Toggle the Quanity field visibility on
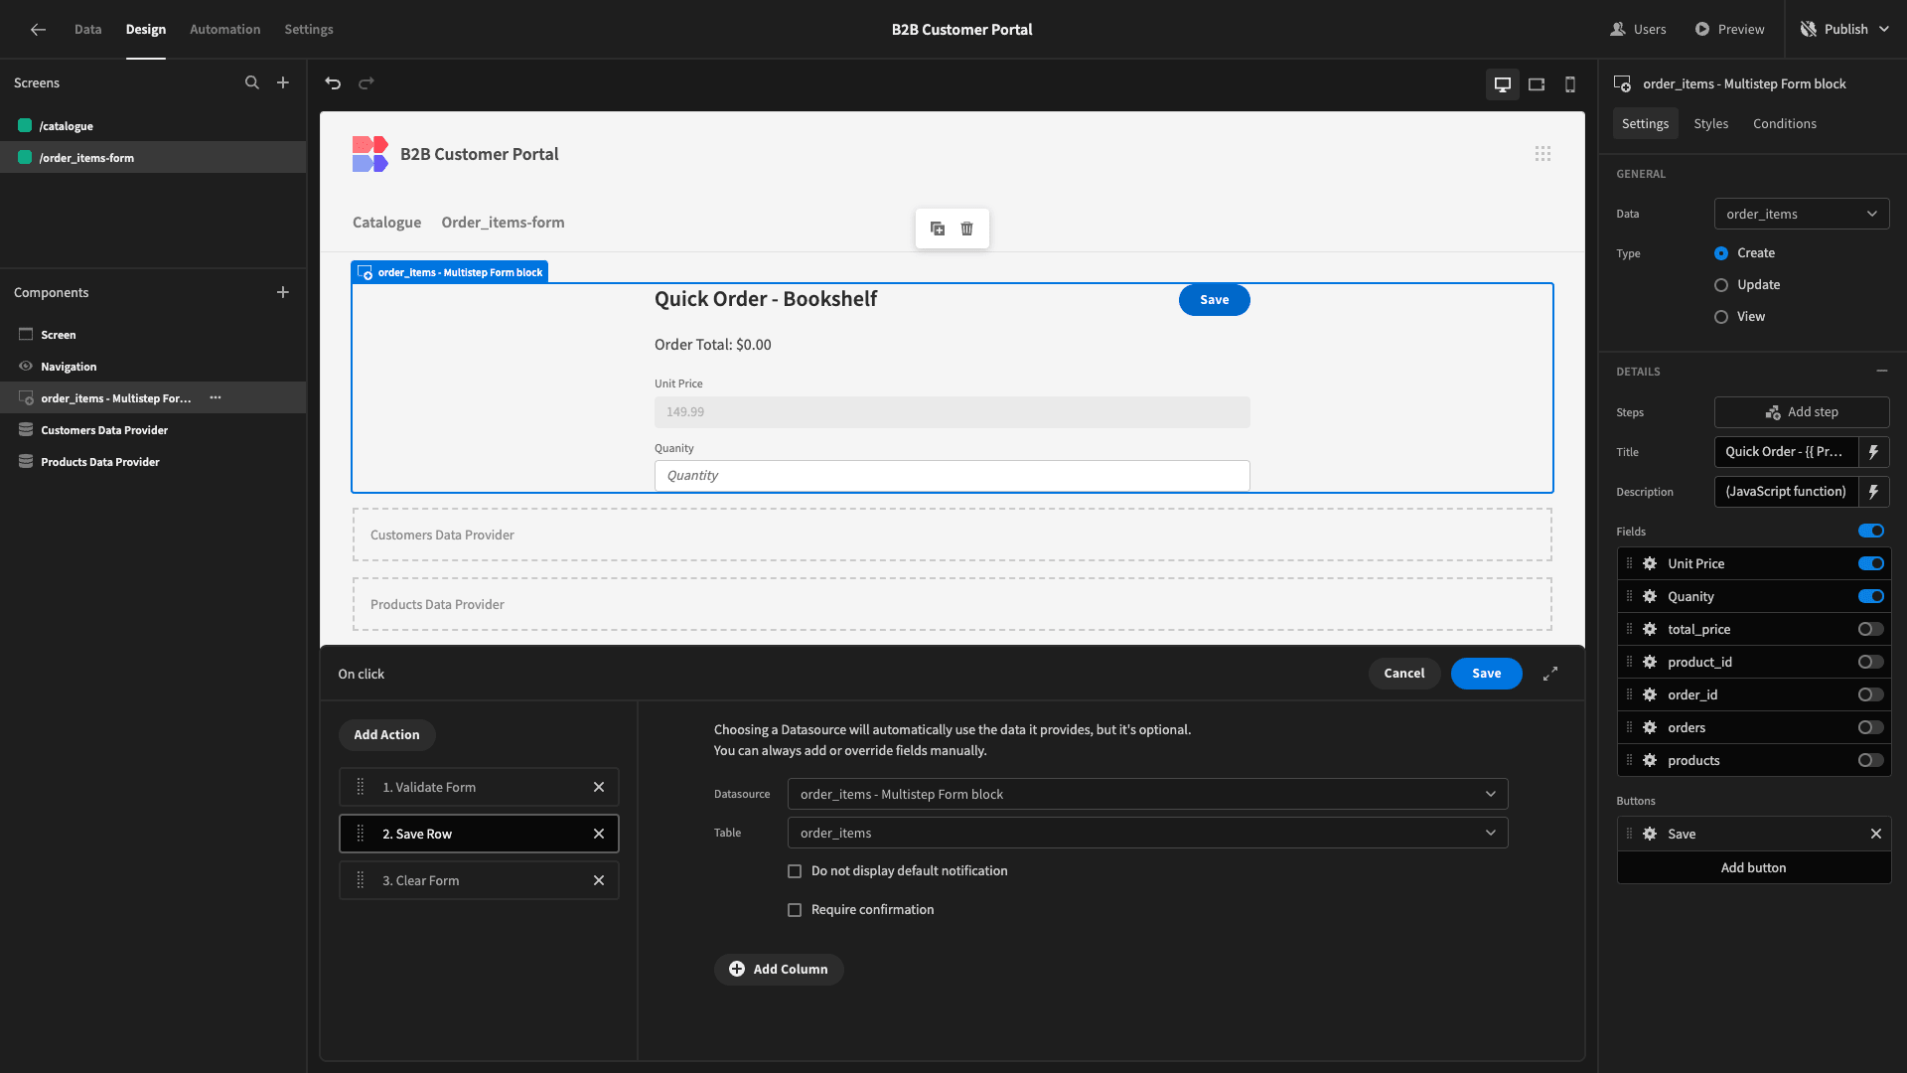Image resolution: width=1907 pixels, height=1073 pixels. click(x=1871, y=596)
